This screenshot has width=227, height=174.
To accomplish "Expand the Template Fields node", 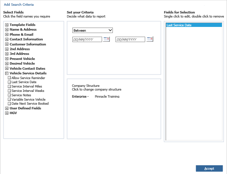I will (7, 25).
